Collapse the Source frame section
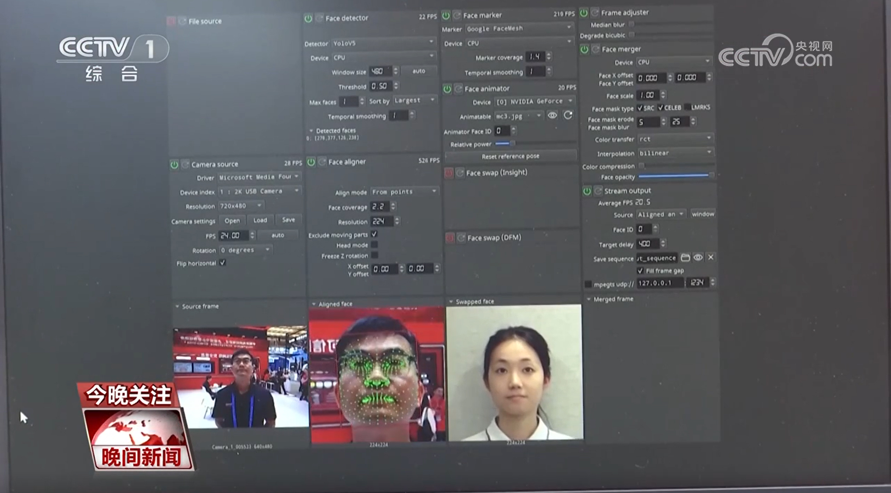The width and height of the screenshot is (891, 493). (x=177, y=306)
